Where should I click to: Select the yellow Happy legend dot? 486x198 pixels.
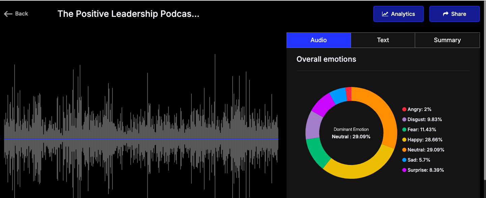click(x=404, y=140)
